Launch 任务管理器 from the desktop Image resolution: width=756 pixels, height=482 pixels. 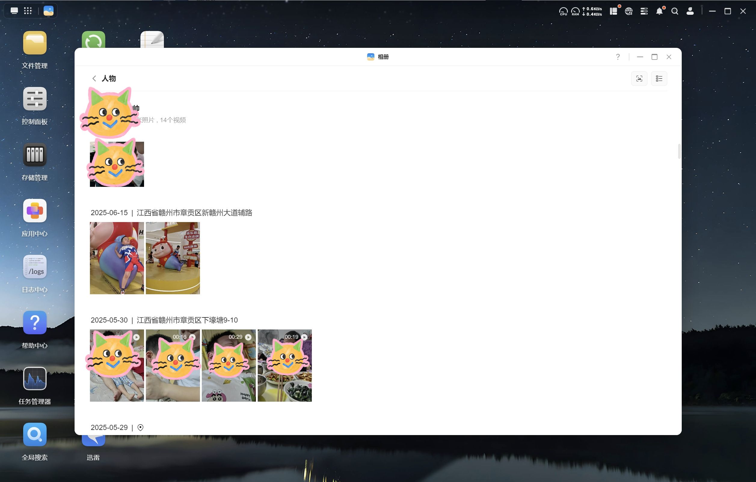click(35, 378)
